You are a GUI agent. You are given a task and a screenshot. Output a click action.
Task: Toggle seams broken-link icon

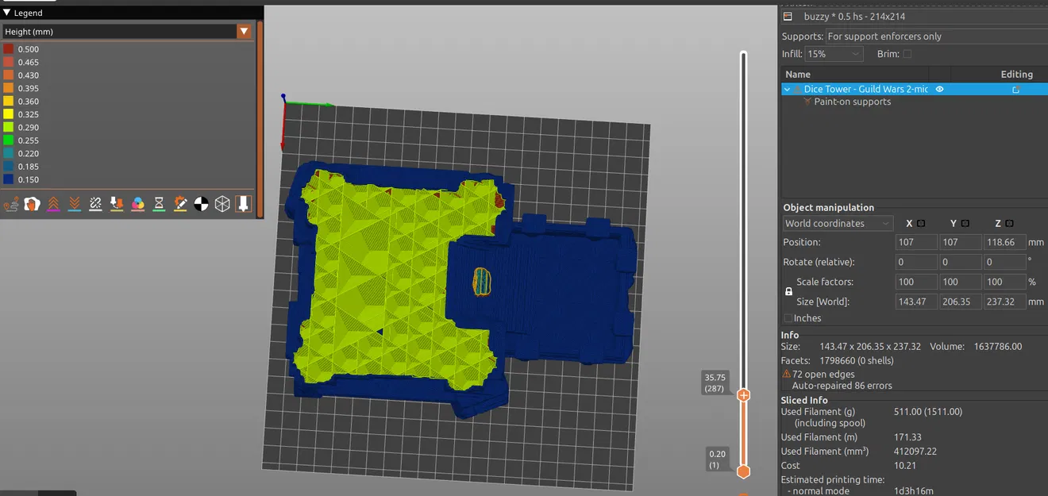(95, 204)
